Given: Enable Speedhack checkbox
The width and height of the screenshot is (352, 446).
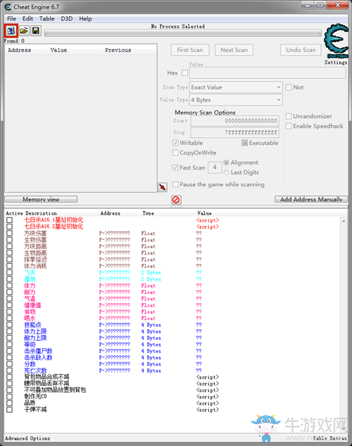Looking at the screenshot, I should 289,126.
